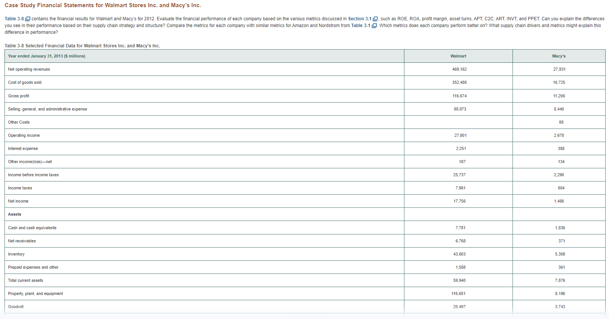
Task: Click Property, plant, and equipment label
Action: [35, 293]
